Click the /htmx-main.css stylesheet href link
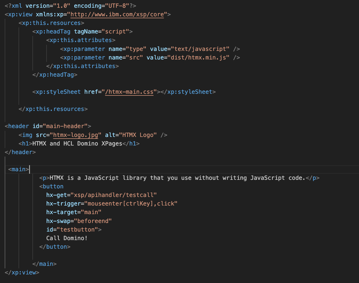The image size is (359, 283). click(129, 92)
